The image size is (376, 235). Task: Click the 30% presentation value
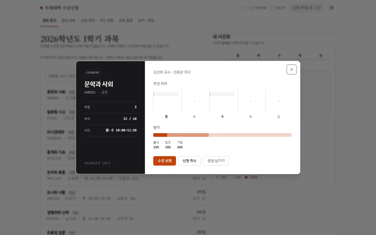pos(168,147)
